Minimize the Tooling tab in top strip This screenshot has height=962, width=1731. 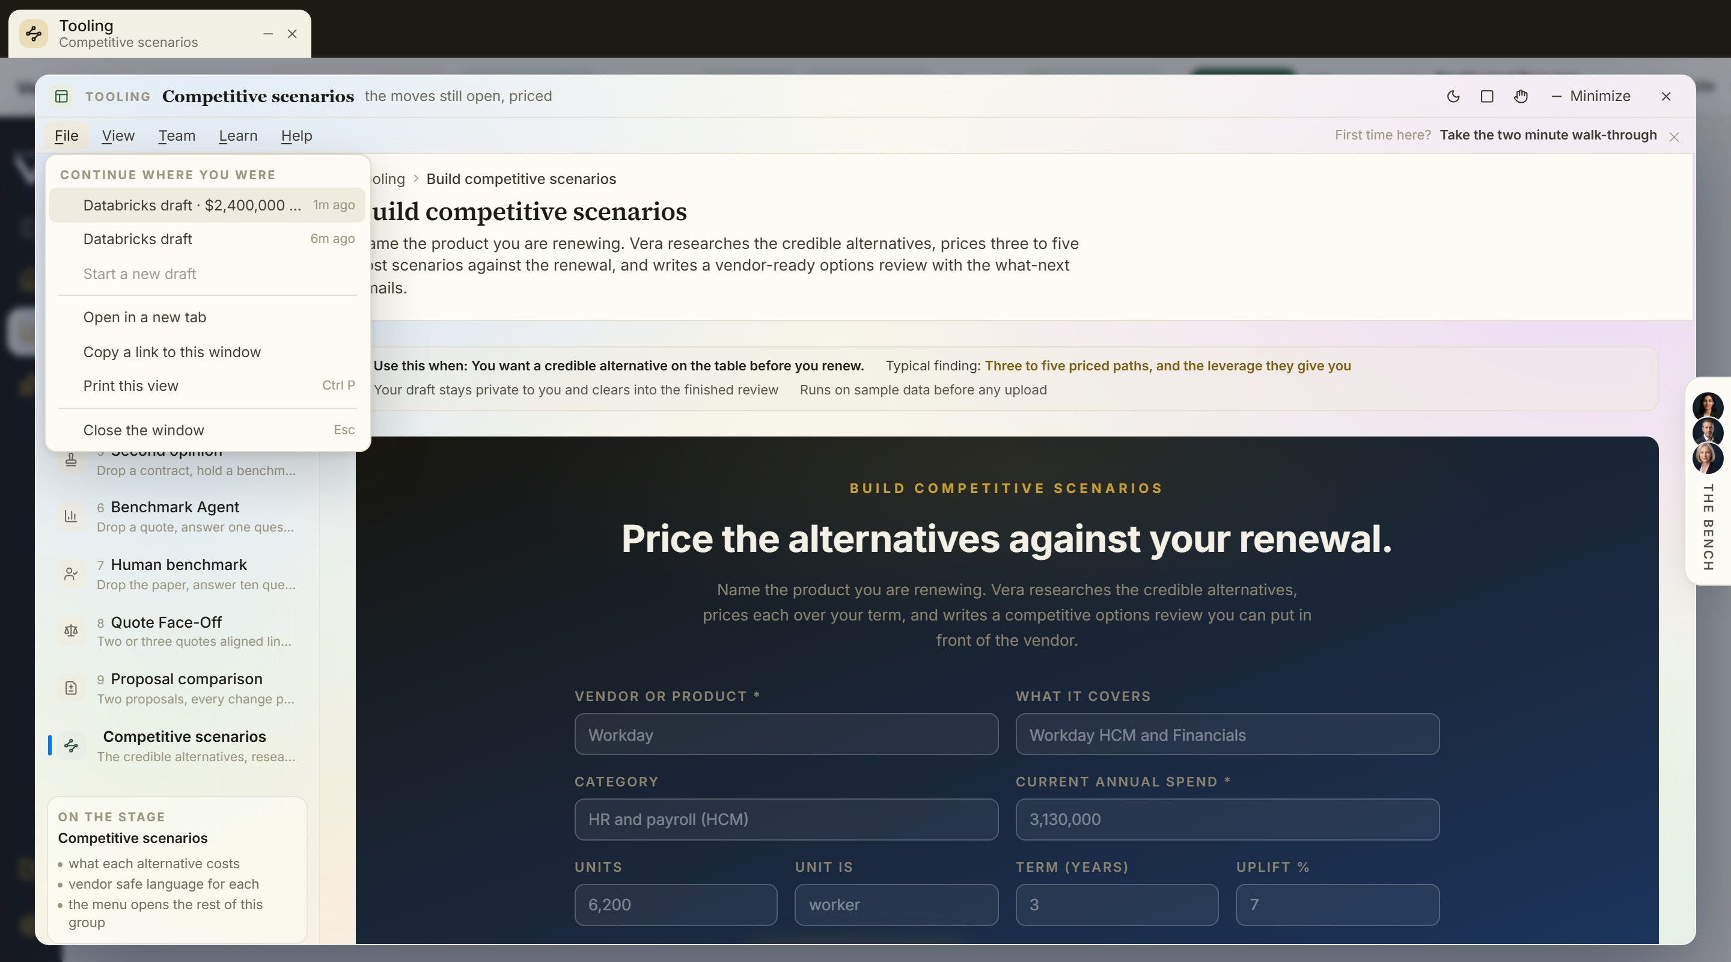[268, 34]
